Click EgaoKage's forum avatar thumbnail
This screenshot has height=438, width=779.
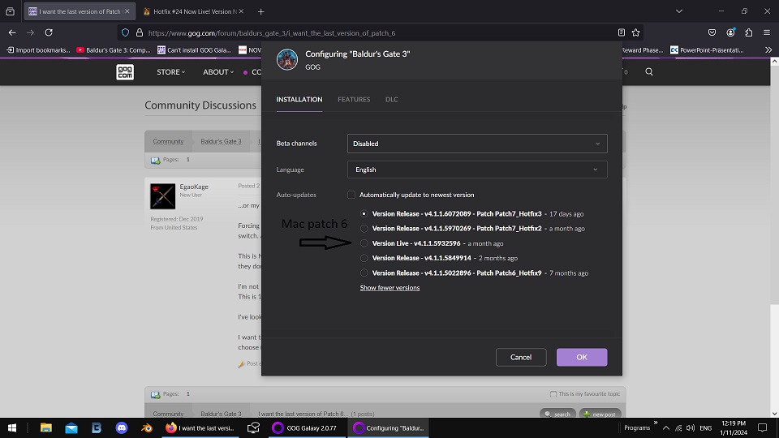[163, 196]
